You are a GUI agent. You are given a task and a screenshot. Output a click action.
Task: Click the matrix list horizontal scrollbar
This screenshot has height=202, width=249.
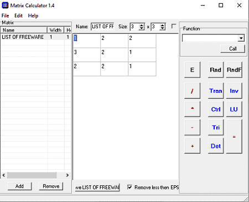point(35,175)
